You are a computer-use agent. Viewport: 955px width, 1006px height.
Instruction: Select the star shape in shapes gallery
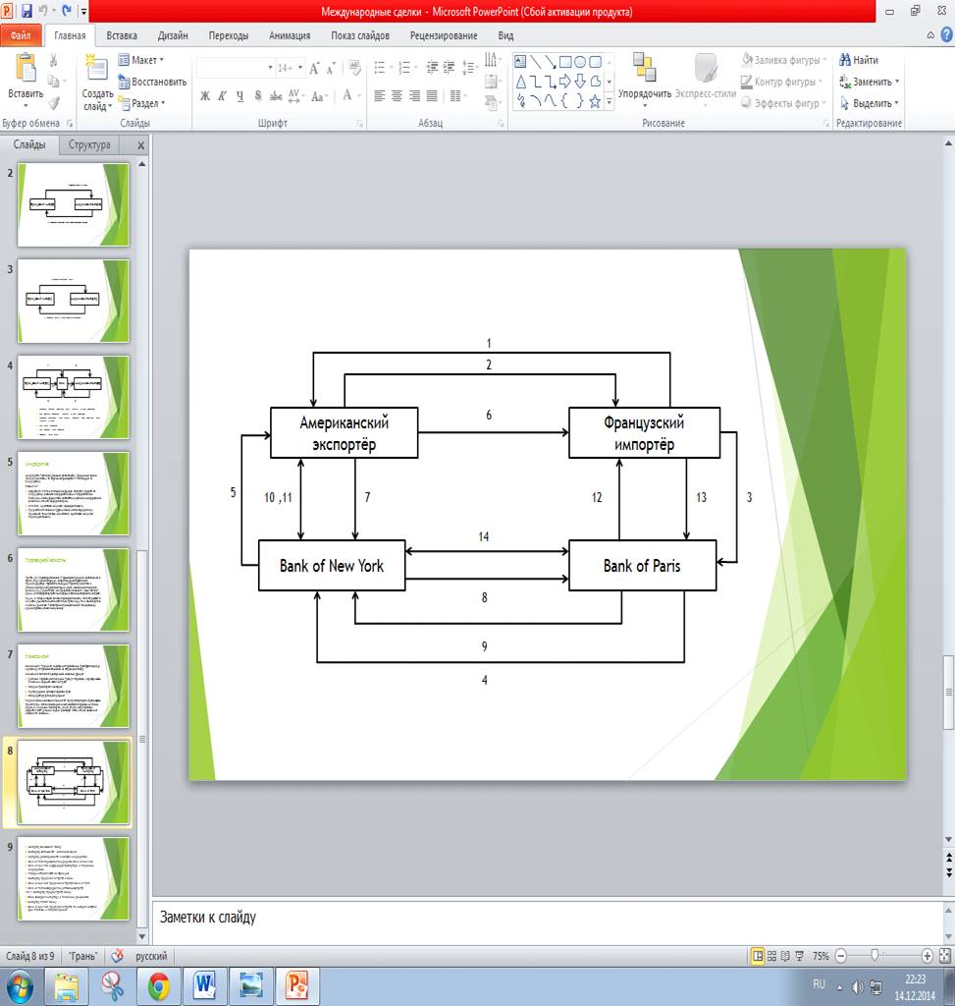(595, 100)
